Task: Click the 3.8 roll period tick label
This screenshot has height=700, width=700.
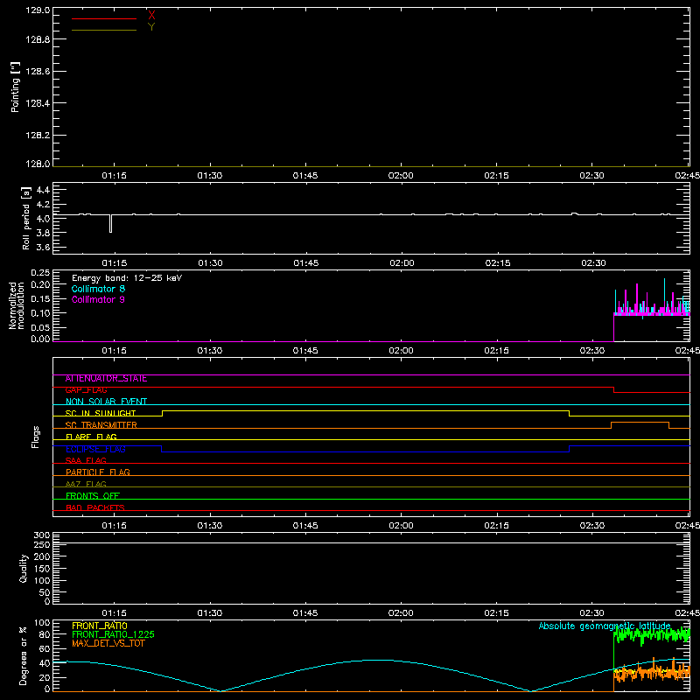Action: [x=43, y=233]
